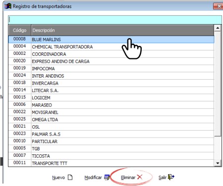Select the LOGICEM row
Image resolution: width=223 pixels, height=186 pixels.
tap(111, 97)
